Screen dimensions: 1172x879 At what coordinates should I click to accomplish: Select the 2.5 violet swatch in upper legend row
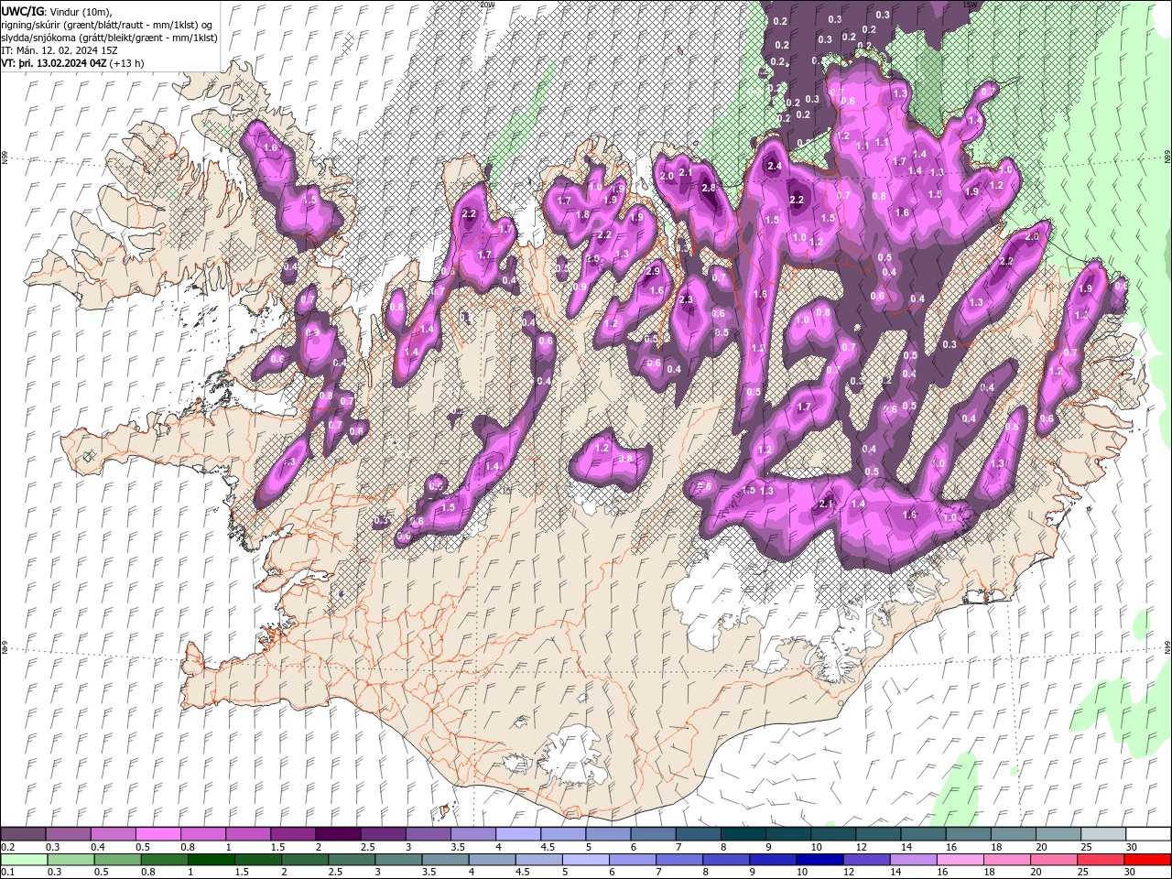383,834
